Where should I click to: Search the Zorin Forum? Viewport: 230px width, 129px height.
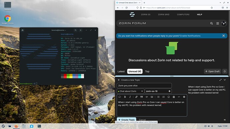click(211, 23)
